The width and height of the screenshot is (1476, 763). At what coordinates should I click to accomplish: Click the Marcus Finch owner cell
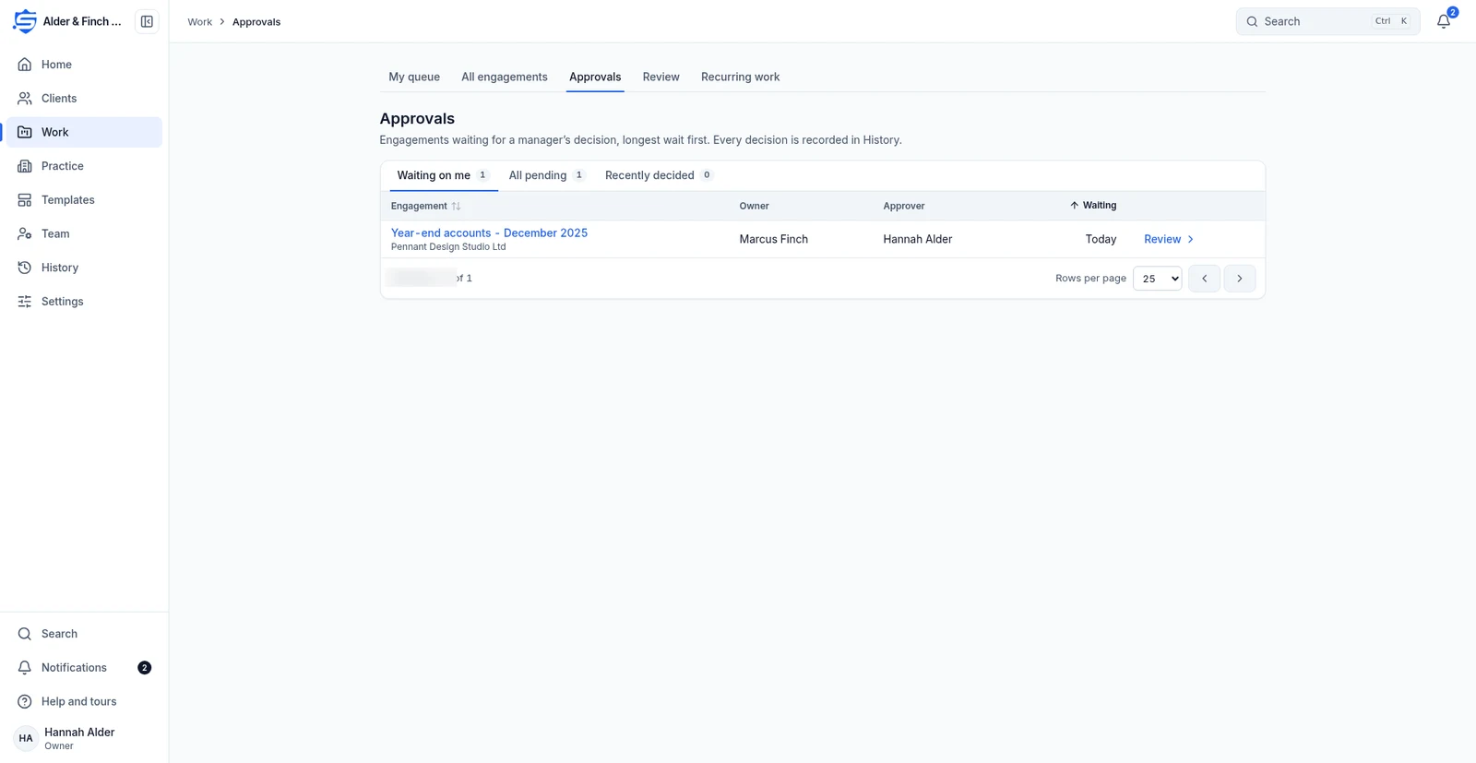(x=773, y=239)
